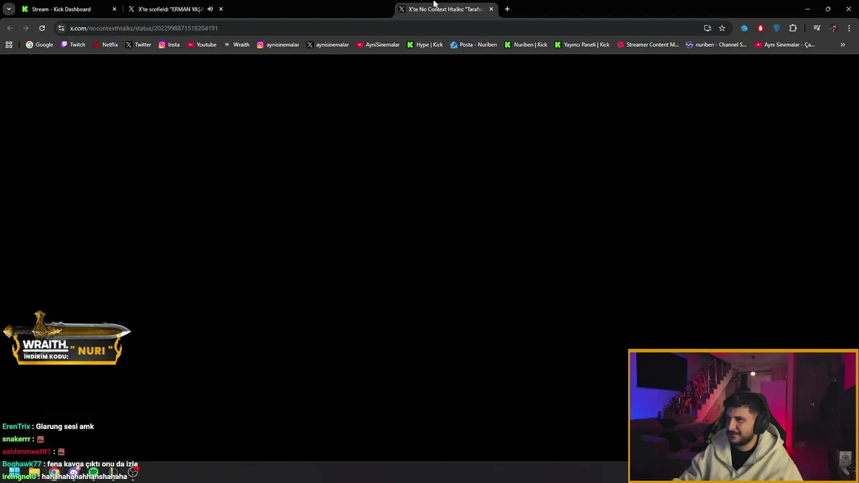This screenshot has height=483, width=859.
Task: Open a new browser tab
Action: (x=507, y=9)
